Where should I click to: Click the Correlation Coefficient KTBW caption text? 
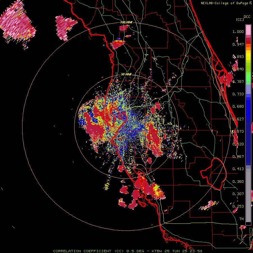pos(128,251)
